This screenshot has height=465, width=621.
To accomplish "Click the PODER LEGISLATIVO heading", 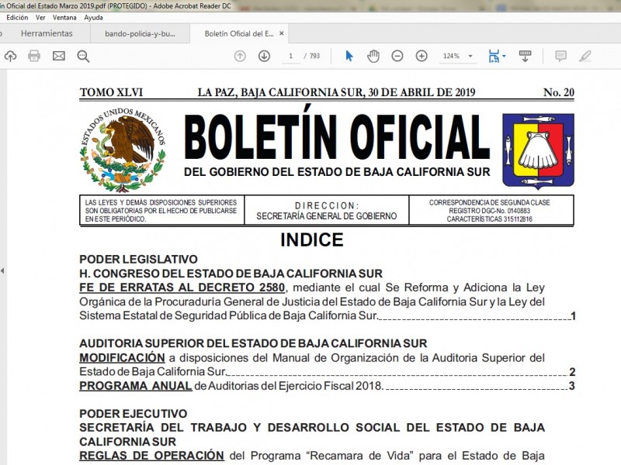I will coord(139,260).
